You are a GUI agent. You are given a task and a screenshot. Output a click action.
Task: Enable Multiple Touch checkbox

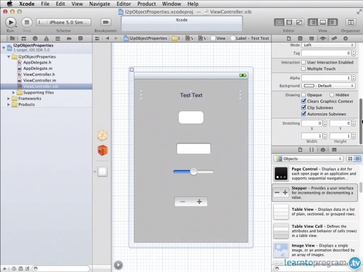coord(303,69)
